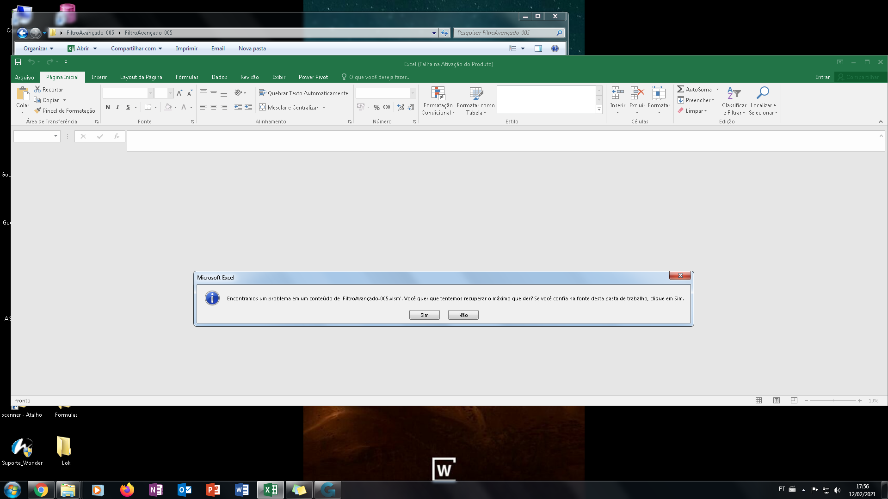888x499 pixels.
Task: Click increase decimal icon
Action: (x=401, y=107)
